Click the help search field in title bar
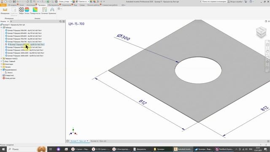270x152 pixels. click(x=214, y=2)
